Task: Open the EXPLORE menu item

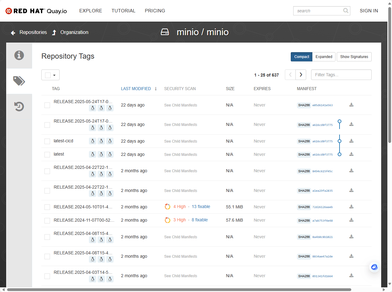Action: point(91,11)
